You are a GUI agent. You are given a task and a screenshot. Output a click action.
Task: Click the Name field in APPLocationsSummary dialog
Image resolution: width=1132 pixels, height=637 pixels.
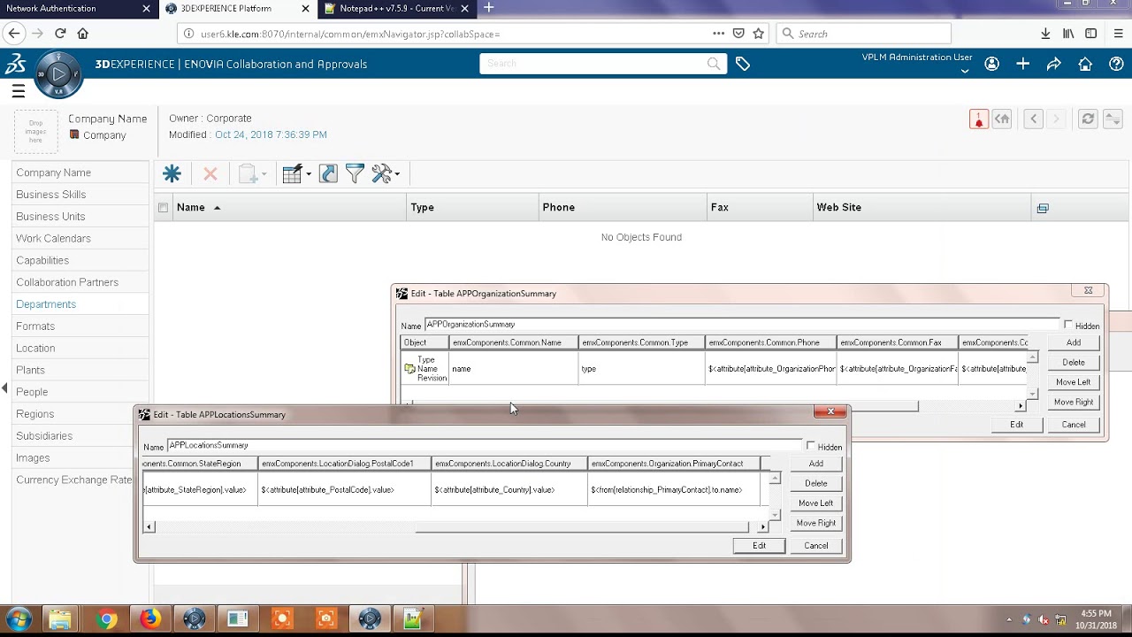click(x=485, y=446)
